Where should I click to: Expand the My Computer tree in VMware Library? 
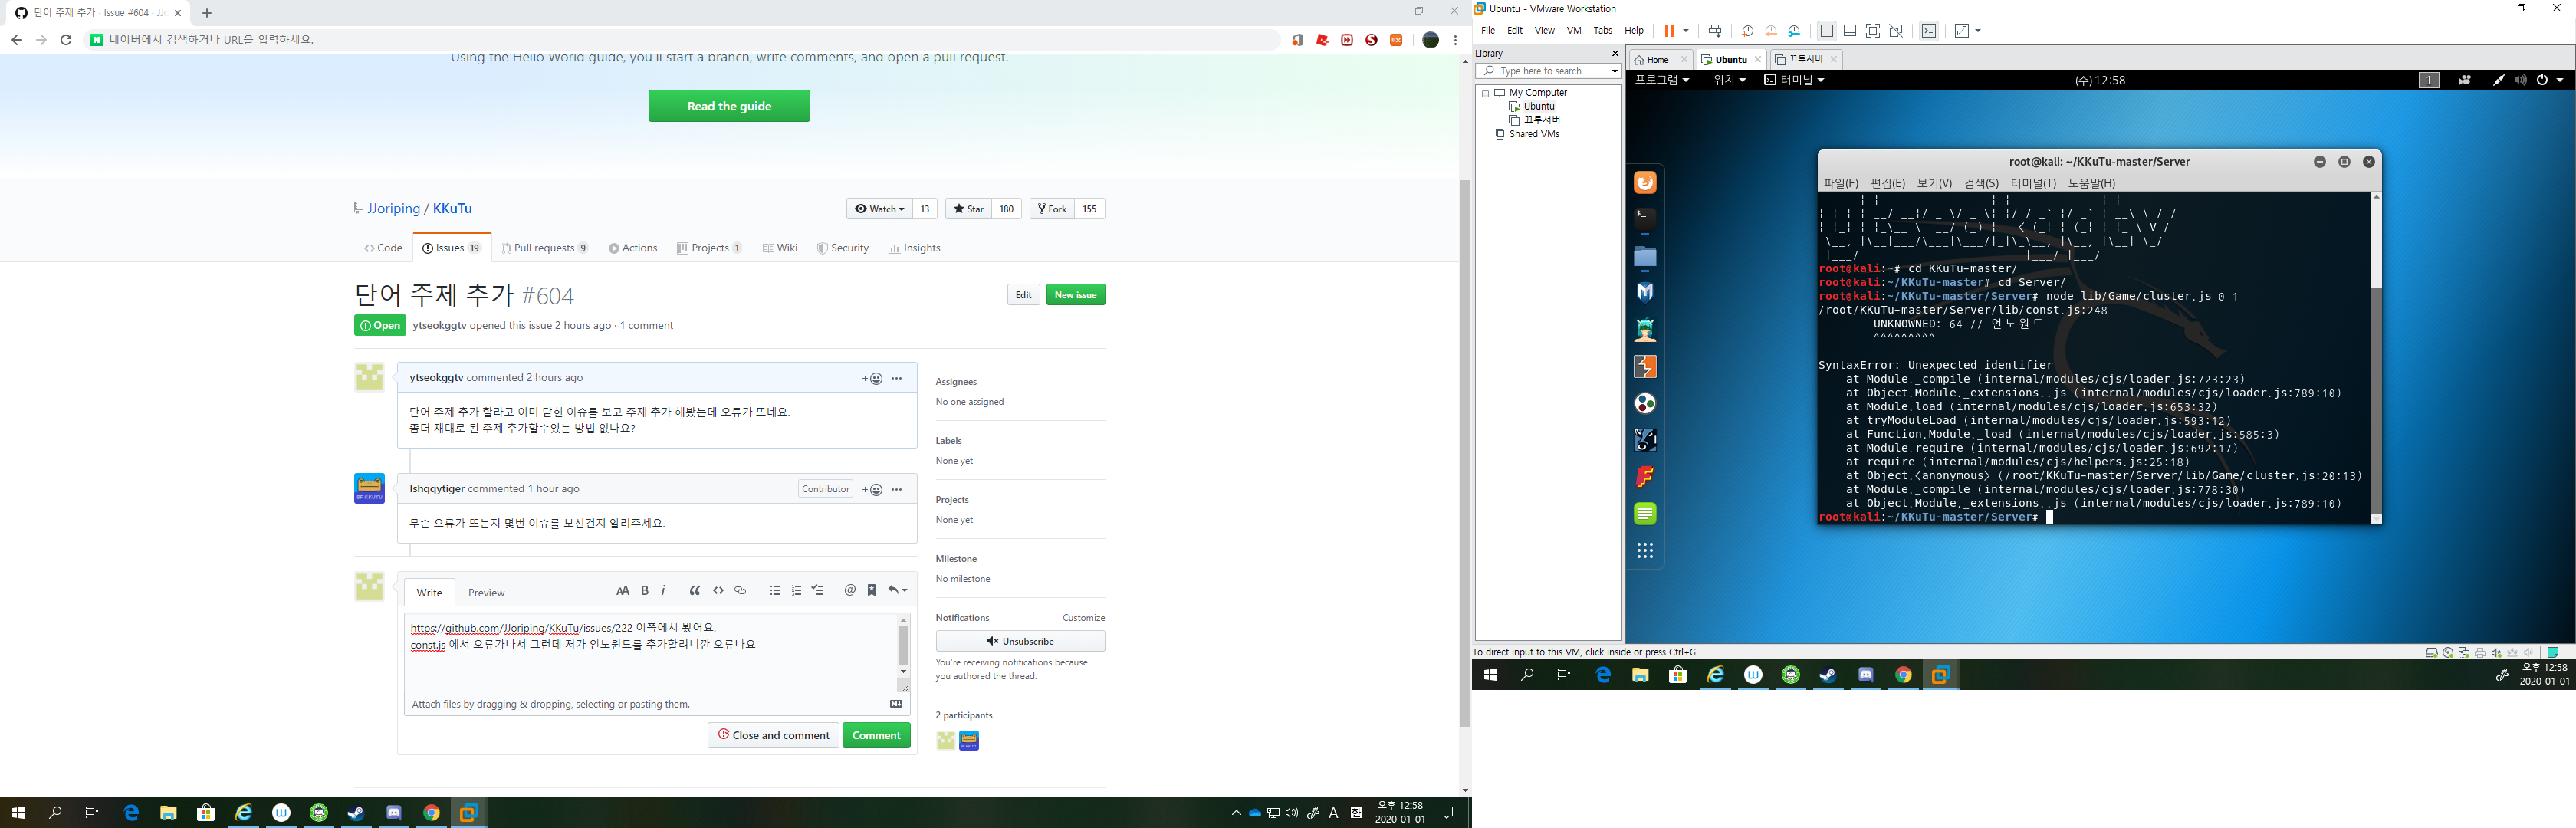click(x=1486, y=92)
